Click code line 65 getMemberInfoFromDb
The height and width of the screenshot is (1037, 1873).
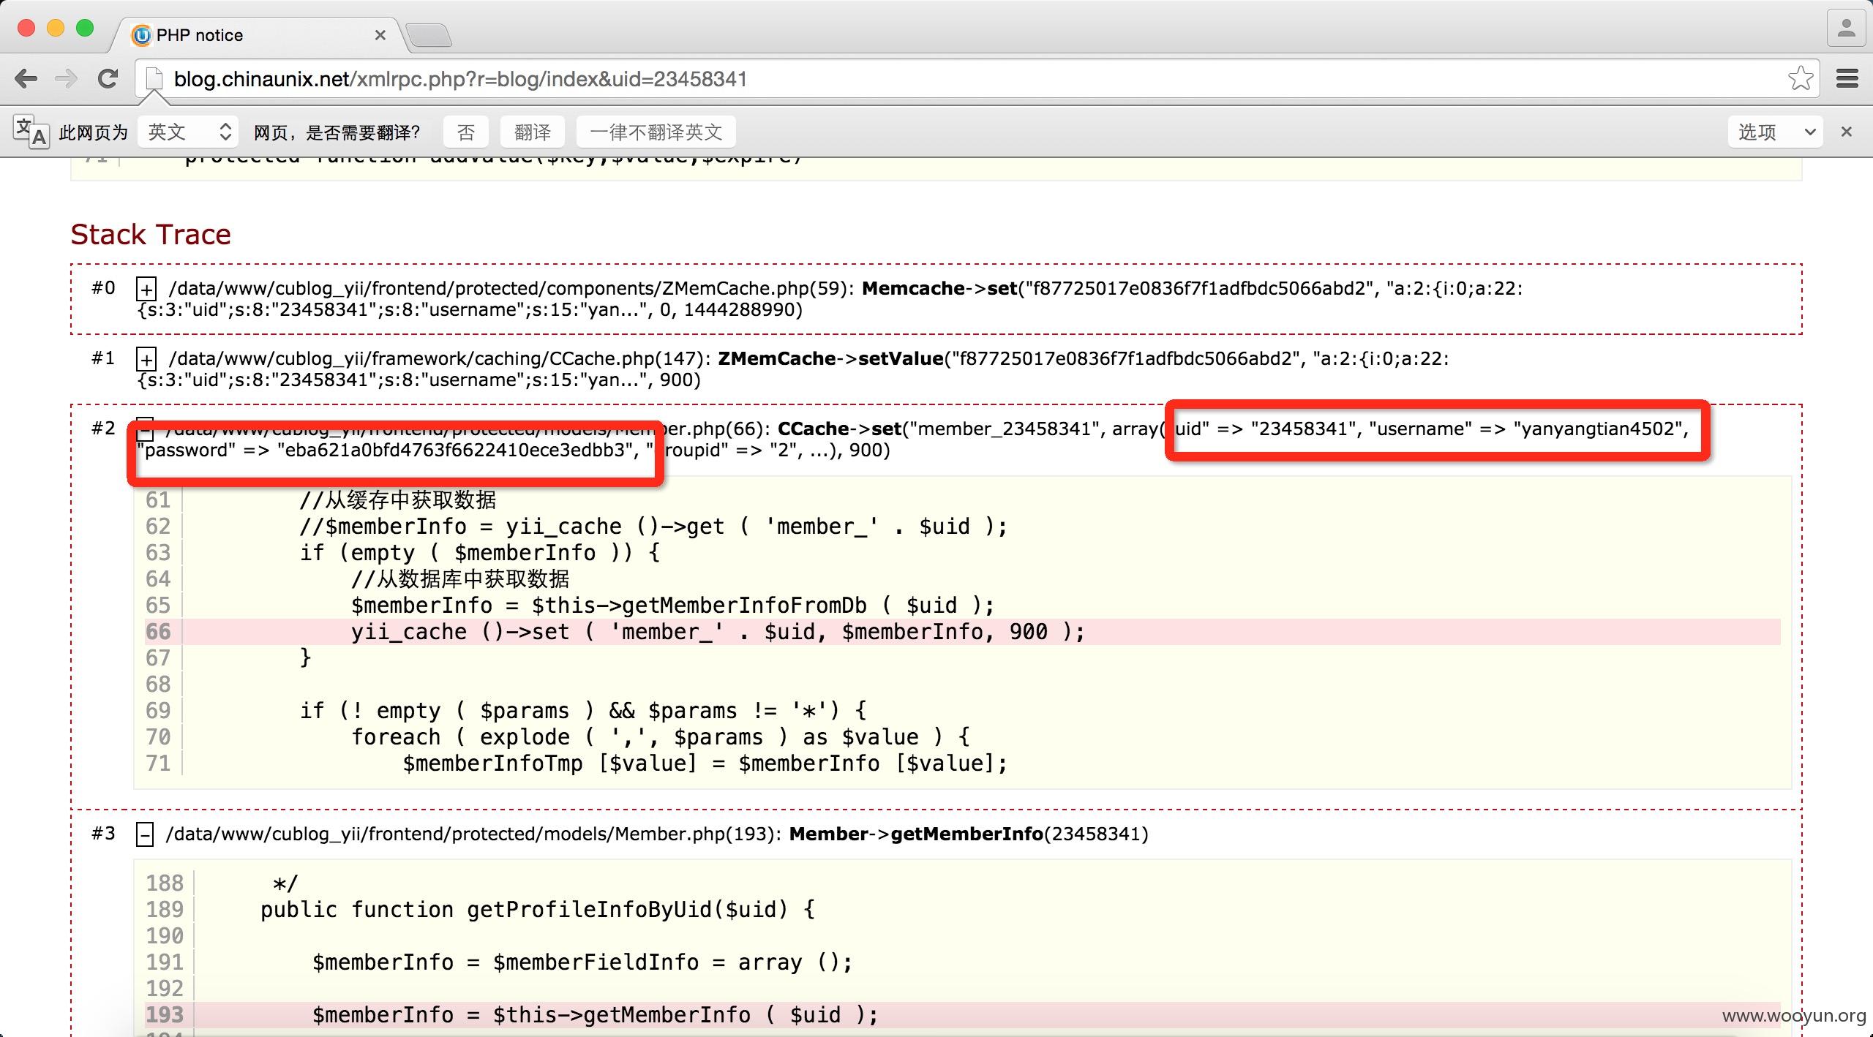(x=672, y=606)
